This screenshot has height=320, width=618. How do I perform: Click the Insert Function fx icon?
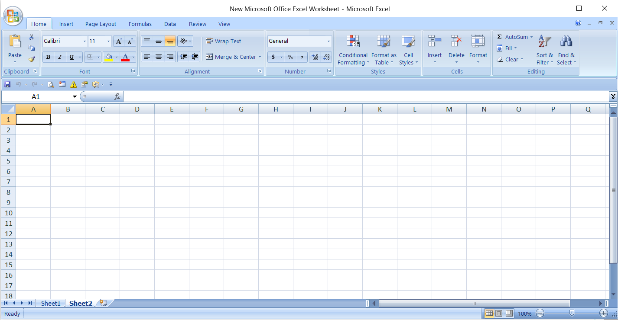(x=117, y=97)
